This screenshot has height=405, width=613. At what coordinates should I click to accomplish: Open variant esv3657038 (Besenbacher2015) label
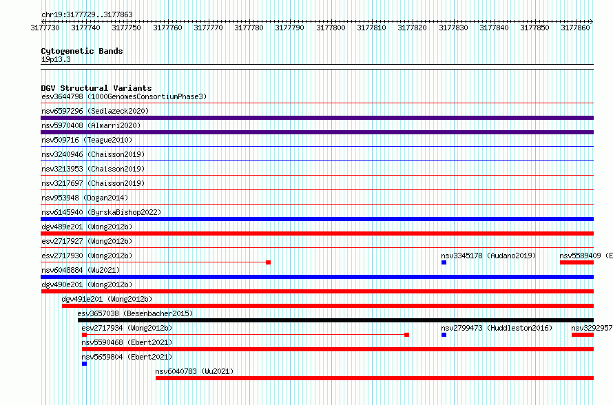tap(135, 313)
